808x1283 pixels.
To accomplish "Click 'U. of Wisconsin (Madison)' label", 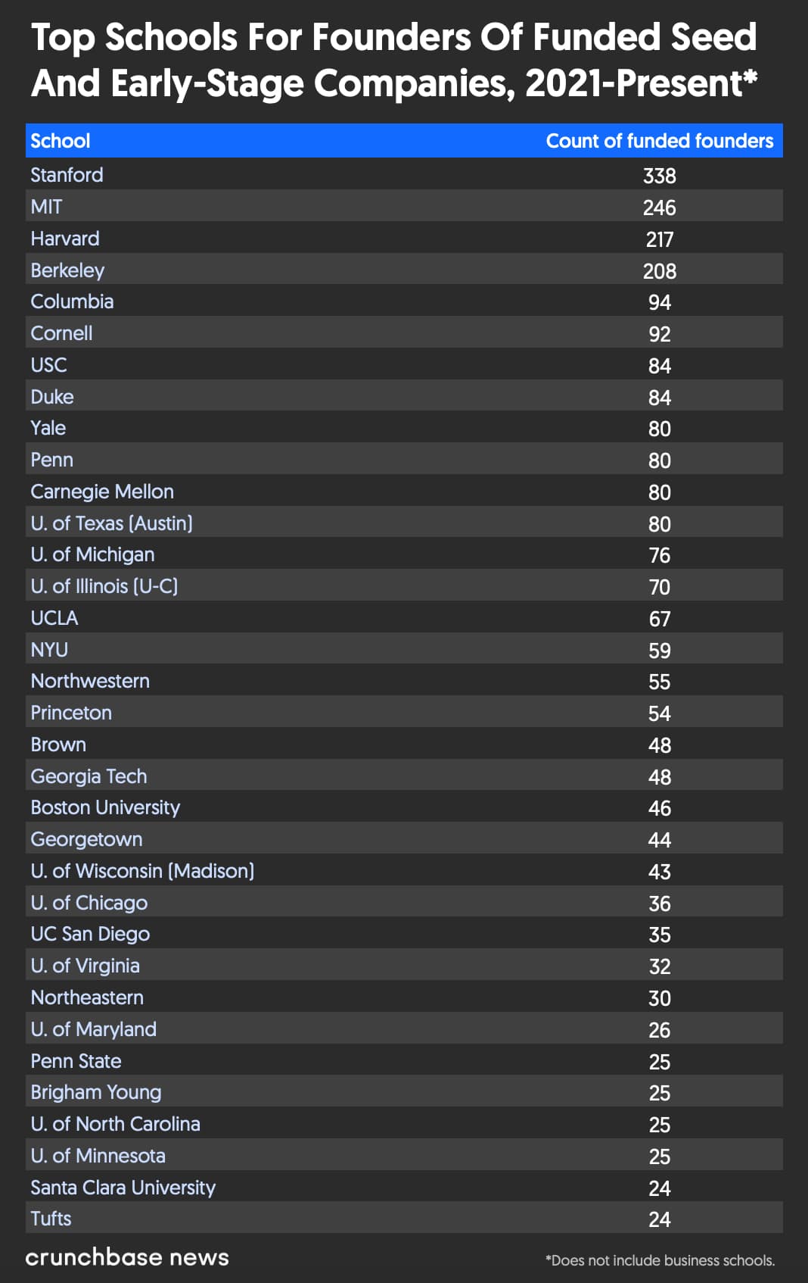I will (x=142, y=871).
